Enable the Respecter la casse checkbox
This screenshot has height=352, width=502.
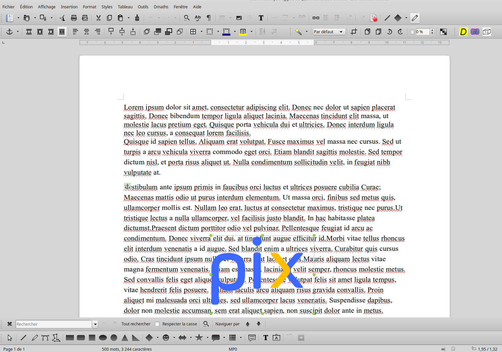click(x=157, y=324)
